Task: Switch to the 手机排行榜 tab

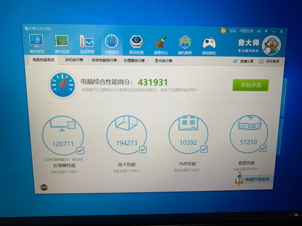Action: [x=74, y=60]
